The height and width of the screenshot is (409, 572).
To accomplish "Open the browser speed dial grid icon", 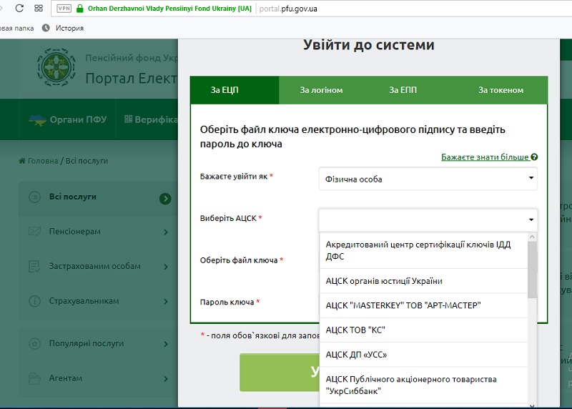I will click(38, 9).
